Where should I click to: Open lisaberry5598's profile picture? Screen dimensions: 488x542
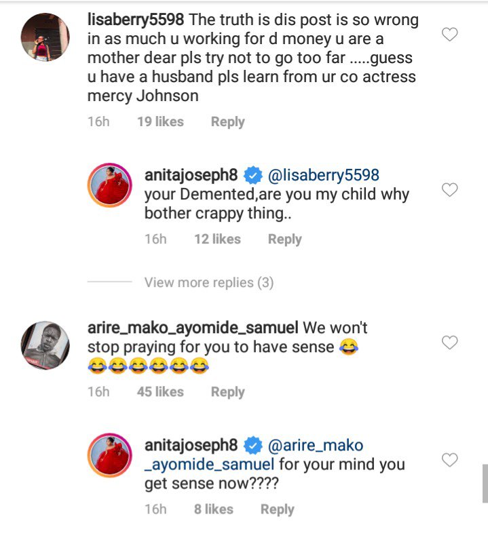click(45, 37)
